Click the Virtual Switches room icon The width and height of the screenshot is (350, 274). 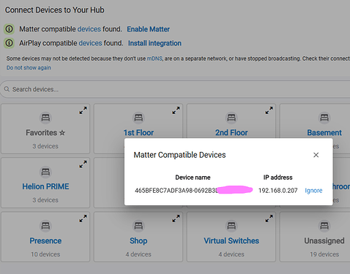point(231,226)
